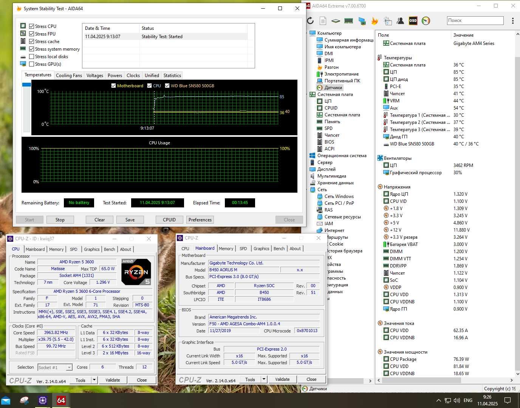Image resolution: width=520 pixels, height=408 pixels.
Task: Enable the Stress local disks checkbox
Action: (x=32, y=57)
